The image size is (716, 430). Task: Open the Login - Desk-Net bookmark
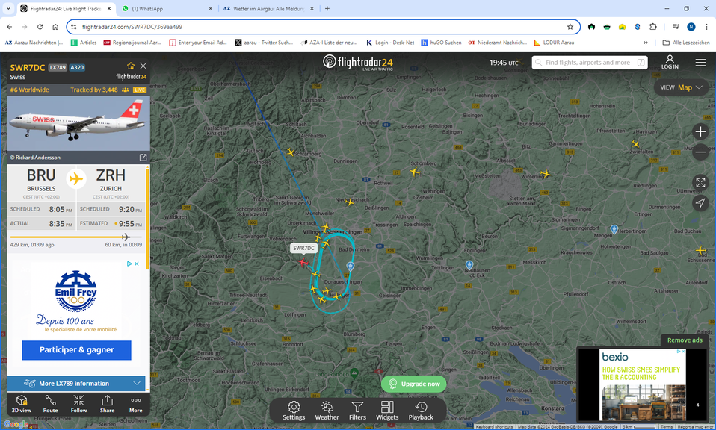(390, 43)
